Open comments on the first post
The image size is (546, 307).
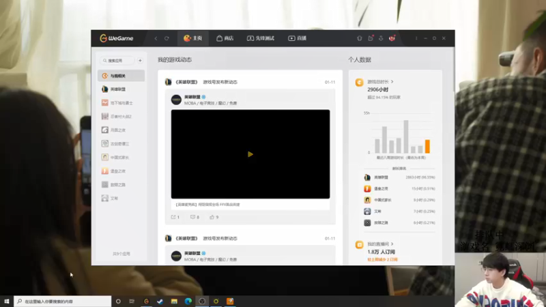click(x=195, y=217)
